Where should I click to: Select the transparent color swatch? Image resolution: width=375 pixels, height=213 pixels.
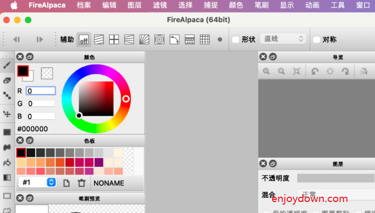[x=47, y=73]
